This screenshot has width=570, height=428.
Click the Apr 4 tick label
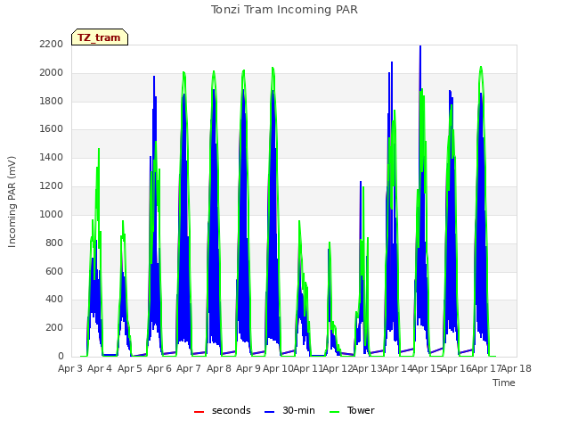coord(100,368)
